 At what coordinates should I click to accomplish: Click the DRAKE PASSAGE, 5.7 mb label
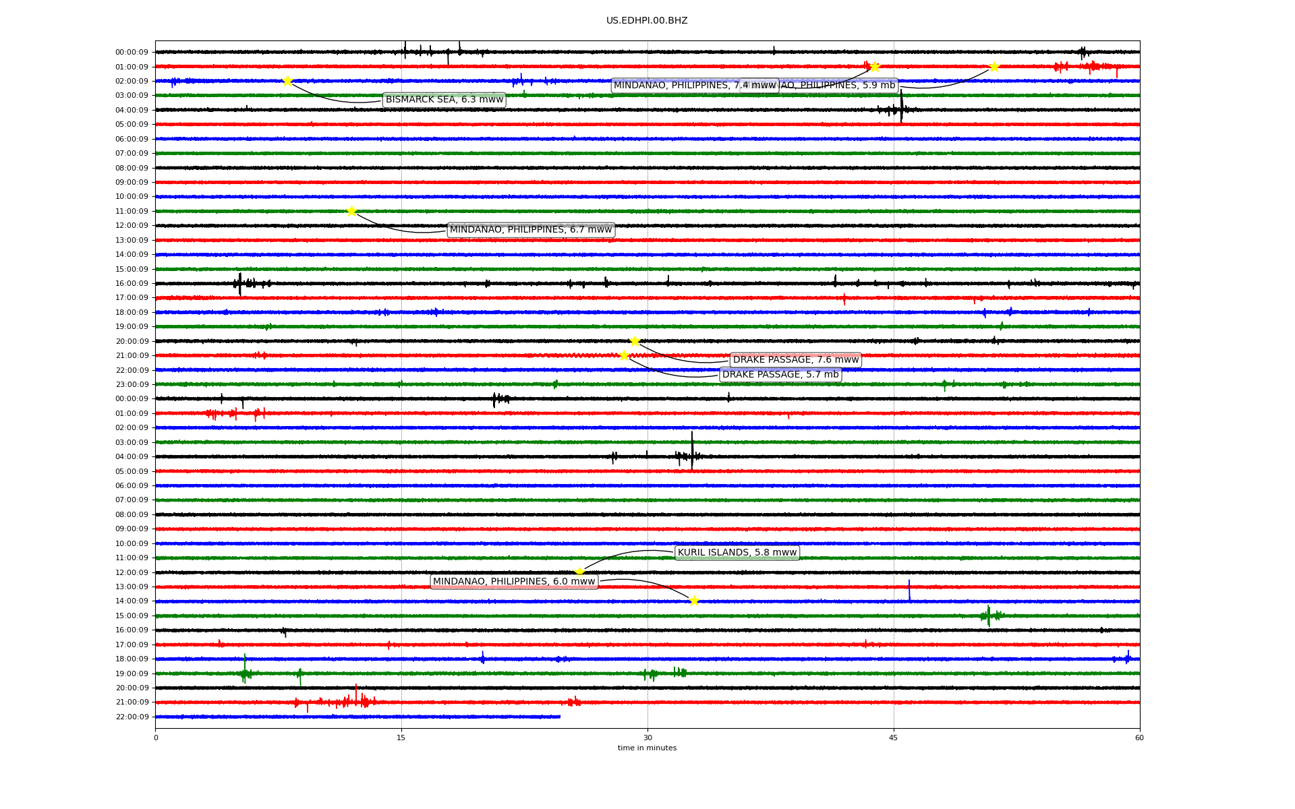(780, 375)
